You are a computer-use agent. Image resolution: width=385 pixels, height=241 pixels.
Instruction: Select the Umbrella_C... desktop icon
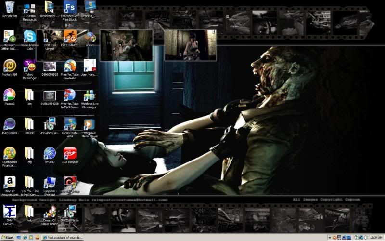[90, 9]
